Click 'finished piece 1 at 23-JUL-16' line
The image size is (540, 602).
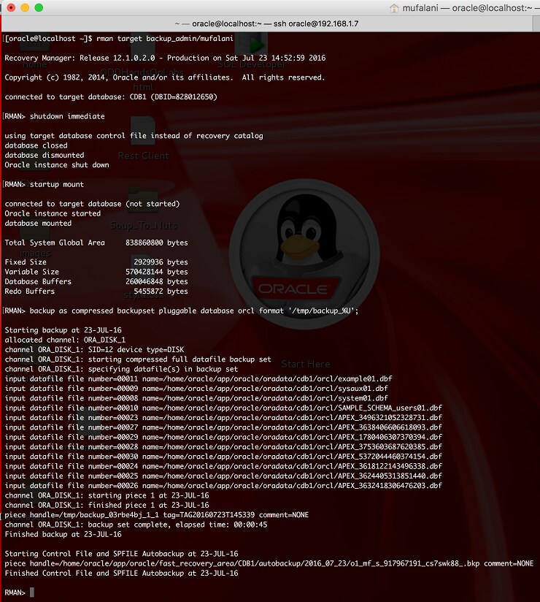pos(107,506)
